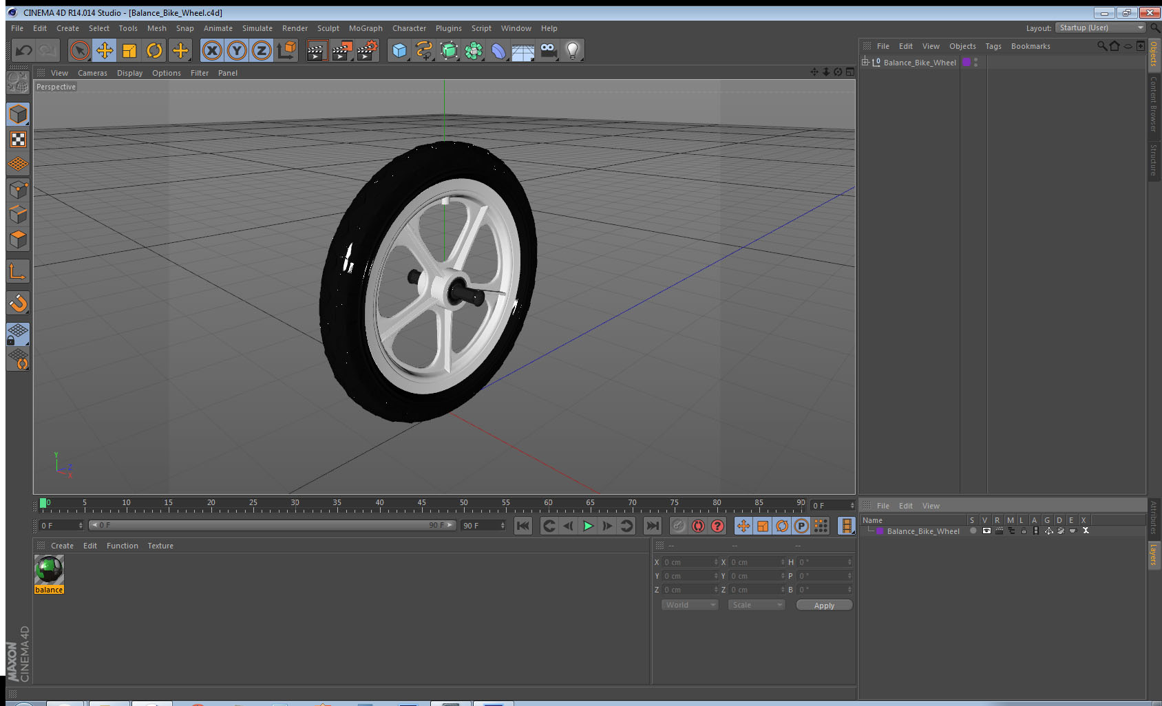
Task: Open viewport Display menu
Action: tap(129, 73)
